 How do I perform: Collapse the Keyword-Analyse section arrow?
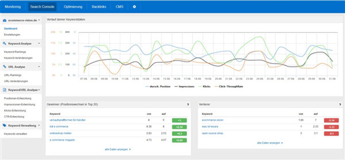[39, 44]
